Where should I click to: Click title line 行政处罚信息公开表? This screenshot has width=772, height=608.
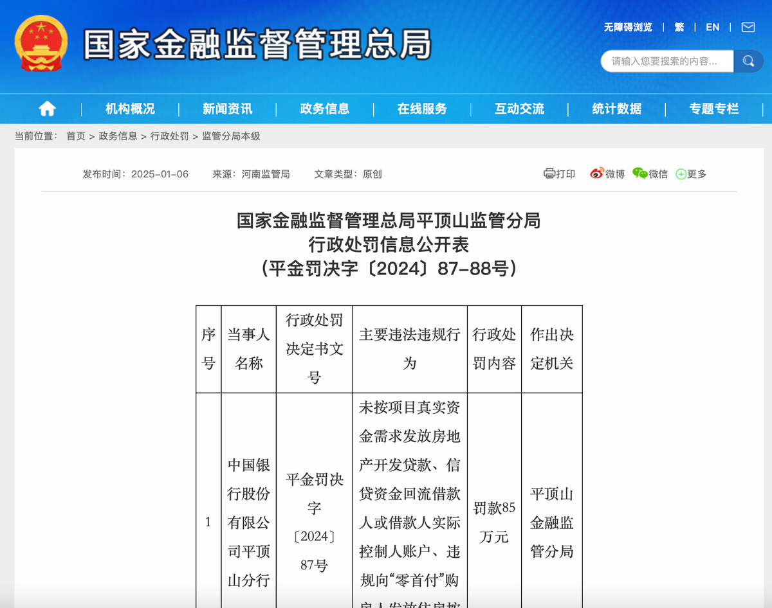pos(389,245)
